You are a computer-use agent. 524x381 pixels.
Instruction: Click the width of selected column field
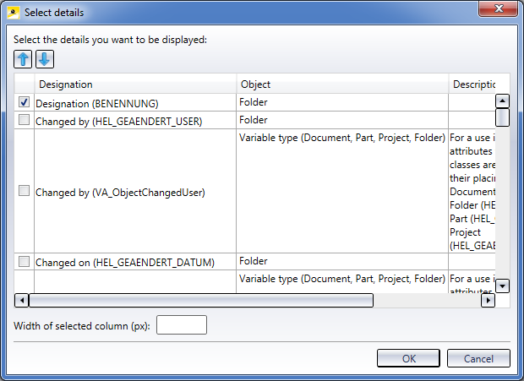[x=181, y=325]
